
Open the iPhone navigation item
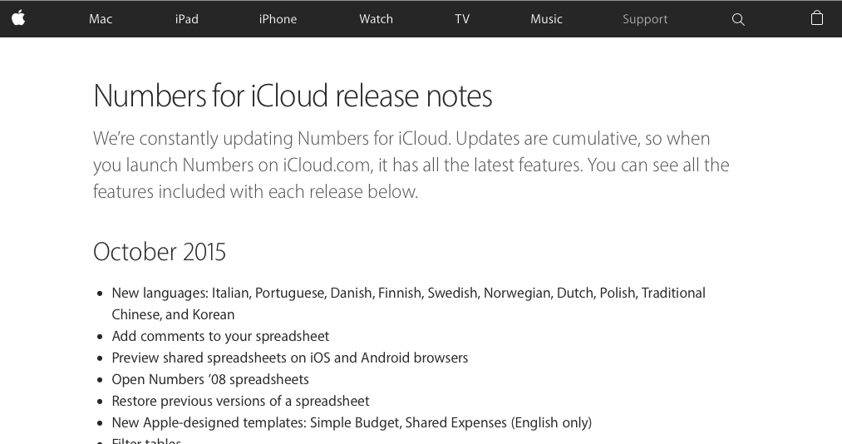[x=278, y=19]
